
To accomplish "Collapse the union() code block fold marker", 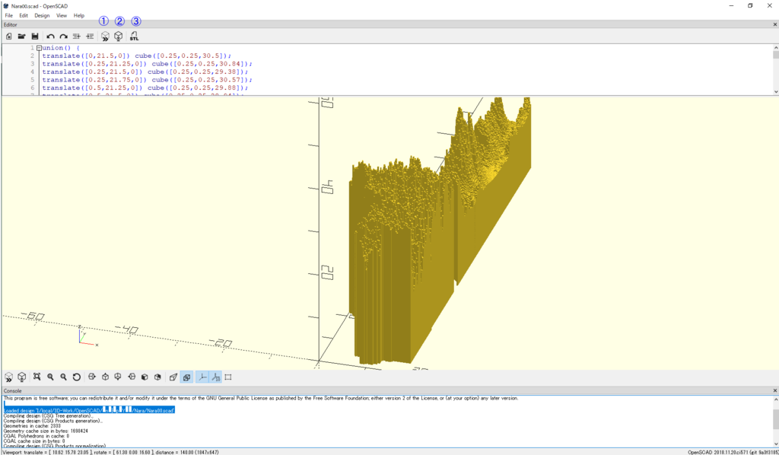I will click(39, 48).
